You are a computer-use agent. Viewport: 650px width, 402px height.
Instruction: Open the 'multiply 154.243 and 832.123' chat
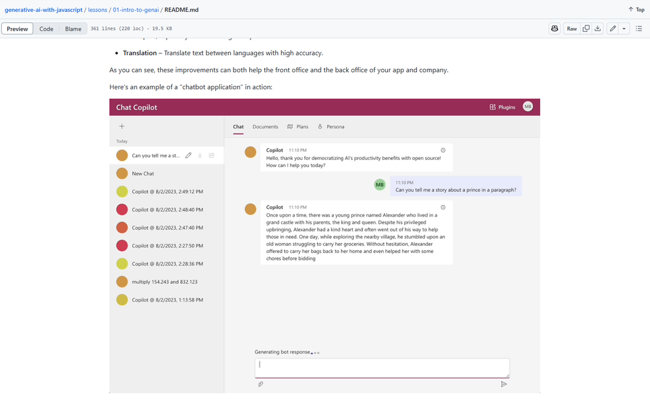tap(167, 282)
